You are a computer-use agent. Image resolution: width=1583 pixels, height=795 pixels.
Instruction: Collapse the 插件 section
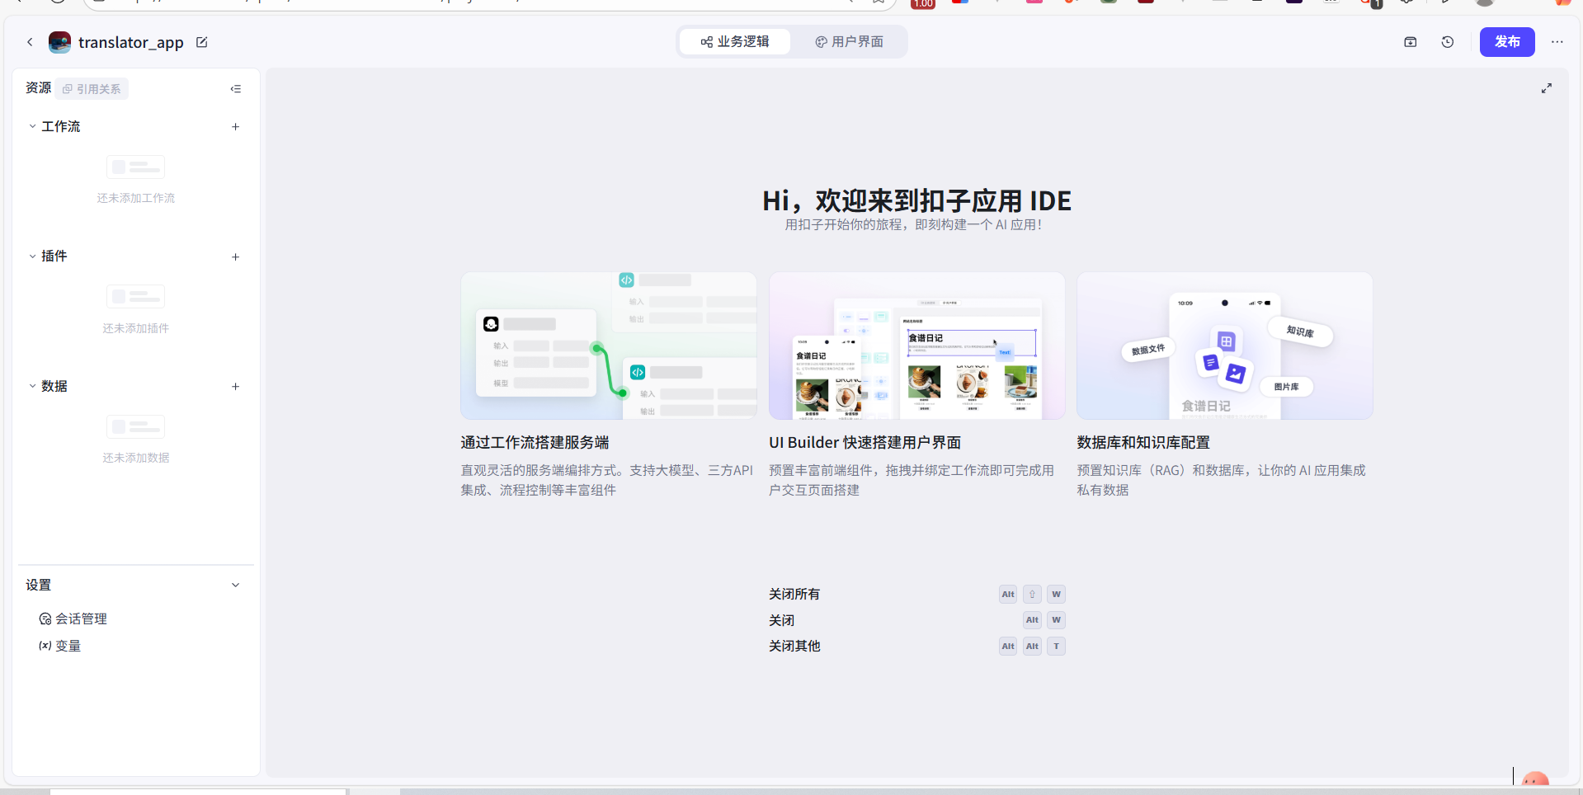(33, 256)
